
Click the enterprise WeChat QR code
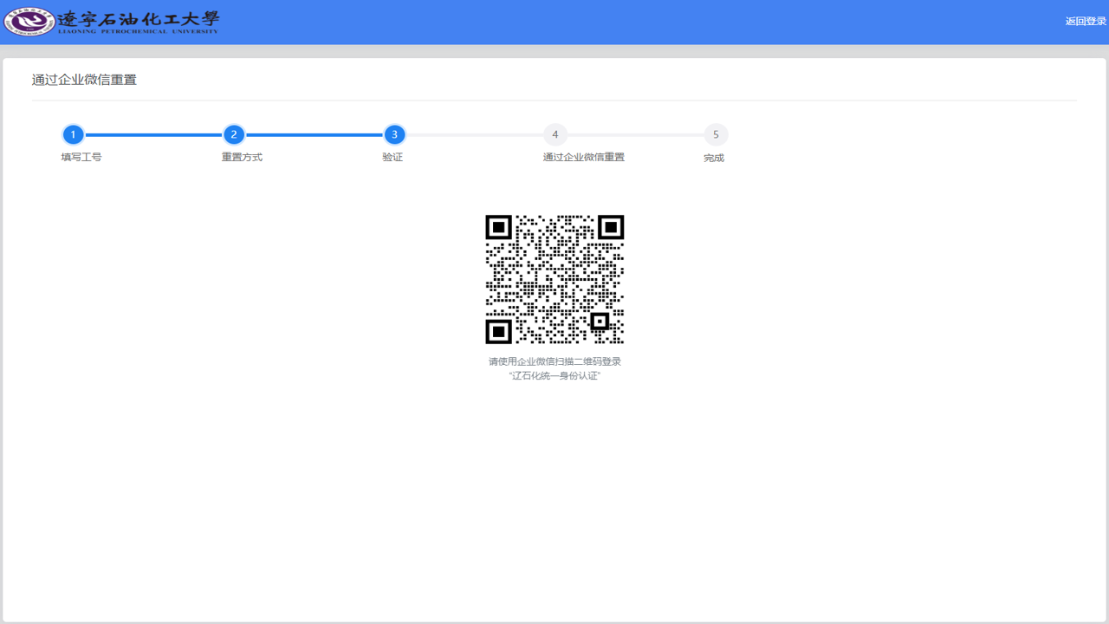554,279
